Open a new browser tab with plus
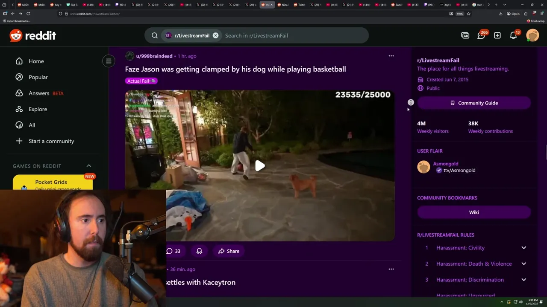Image resolution: width=547 pixels, height=307 pixels. pos(496,5)
